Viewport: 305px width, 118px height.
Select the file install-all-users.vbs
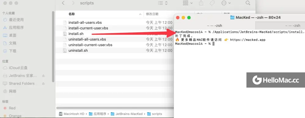pos(85,23)
